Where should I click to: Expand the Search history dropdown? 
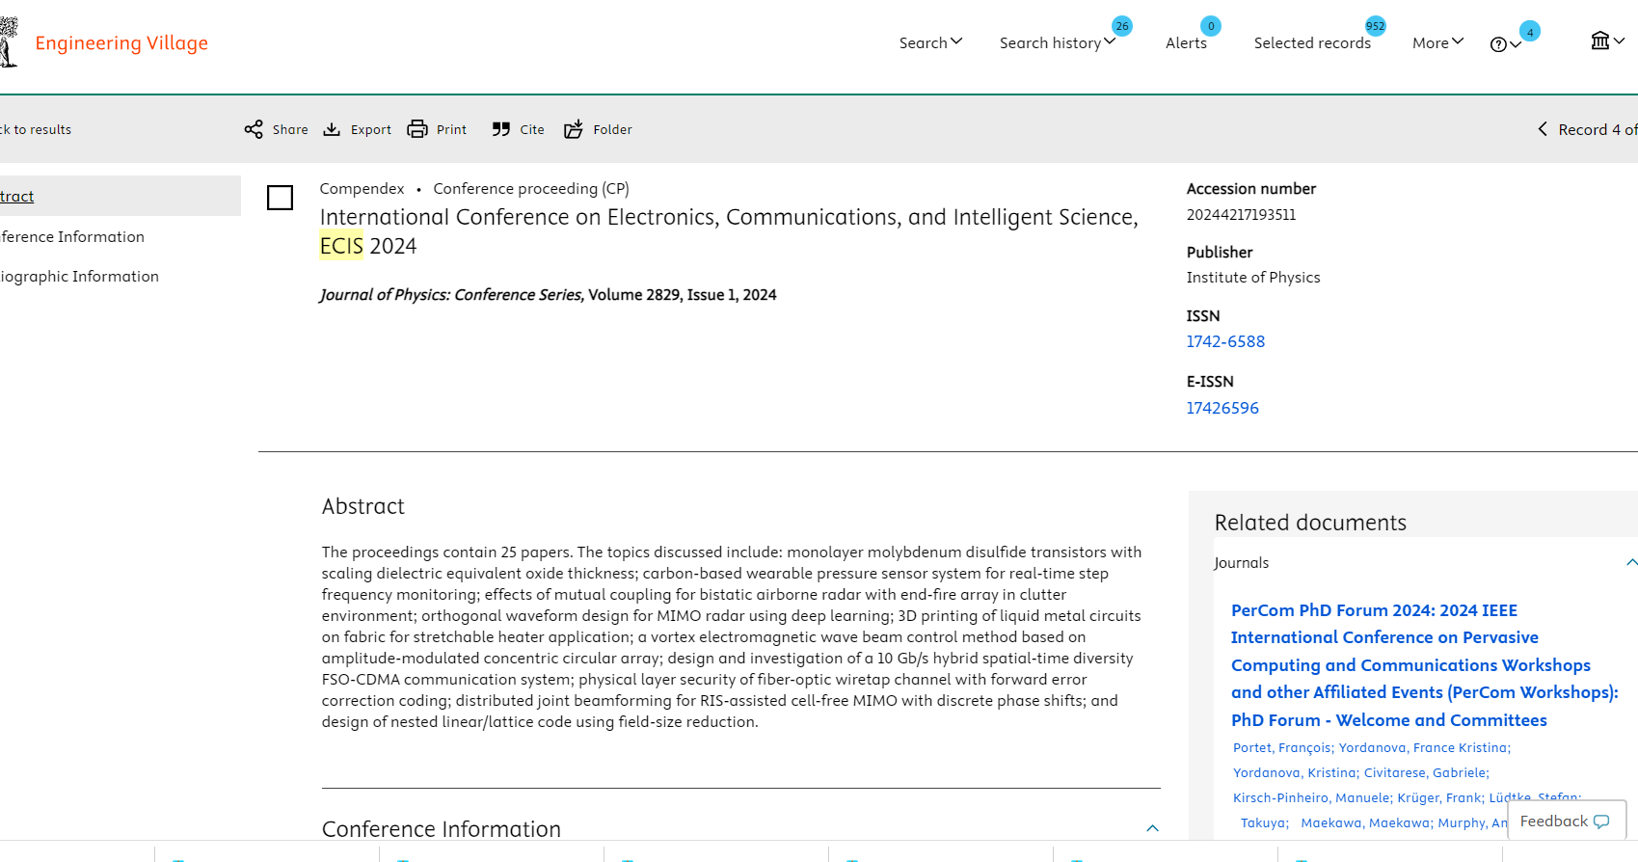[1057, 42]
